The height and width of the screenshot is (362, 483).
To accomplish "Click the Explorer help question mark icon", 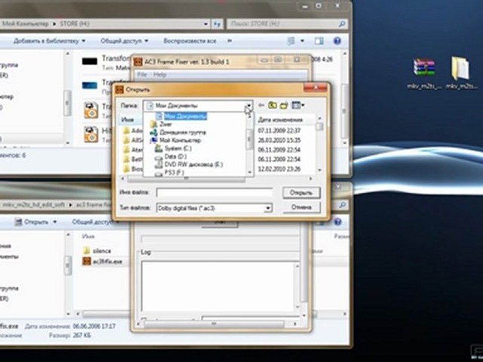I will click(x=337, y=41).
